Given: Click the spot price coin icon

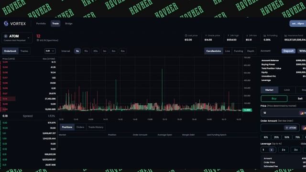Looking at the screenshot, I should (38, 40).
